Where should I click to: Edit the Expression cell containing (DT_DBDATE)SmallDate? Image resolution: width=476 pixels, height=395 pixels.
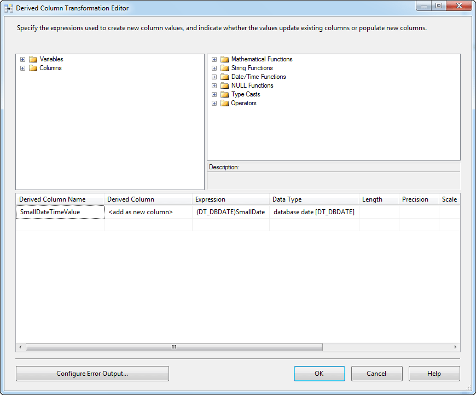point(230,212)
